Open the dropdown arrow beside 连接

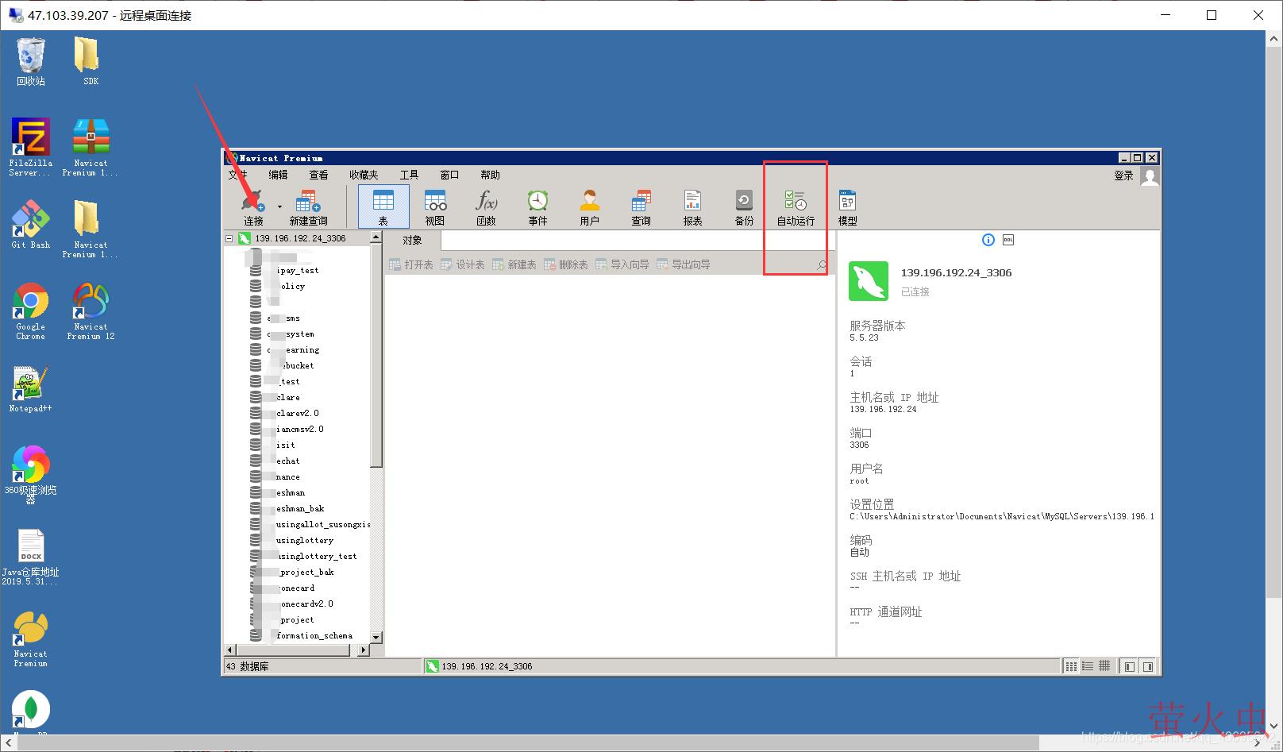point(279,207)
